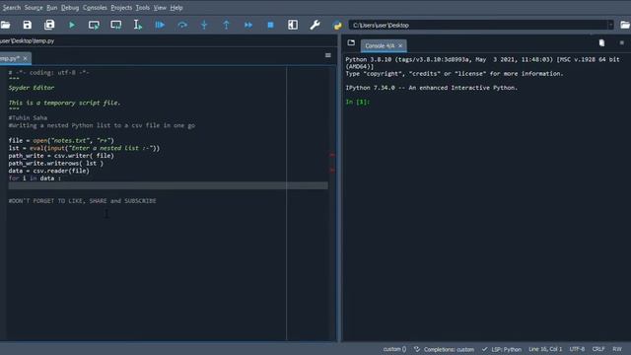Viewport: 631px width, 355px height.
Task: Run the current cell
Action: [94, 25]
